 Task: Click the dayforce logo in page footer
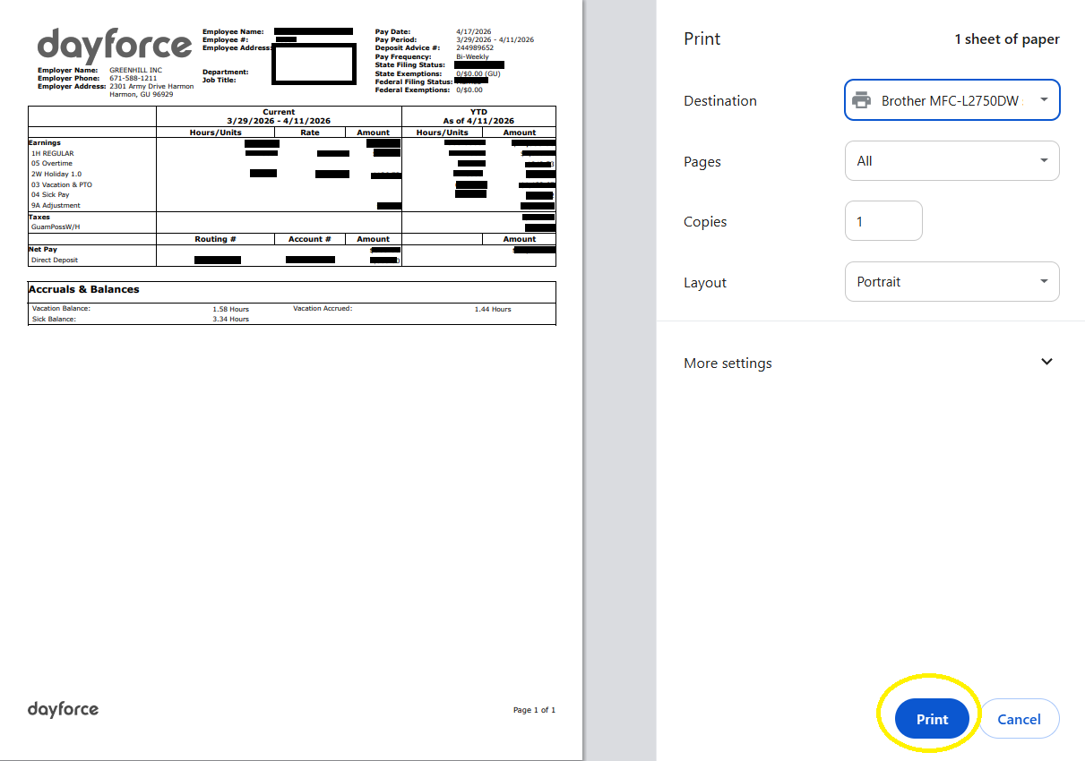pos(63,709)
